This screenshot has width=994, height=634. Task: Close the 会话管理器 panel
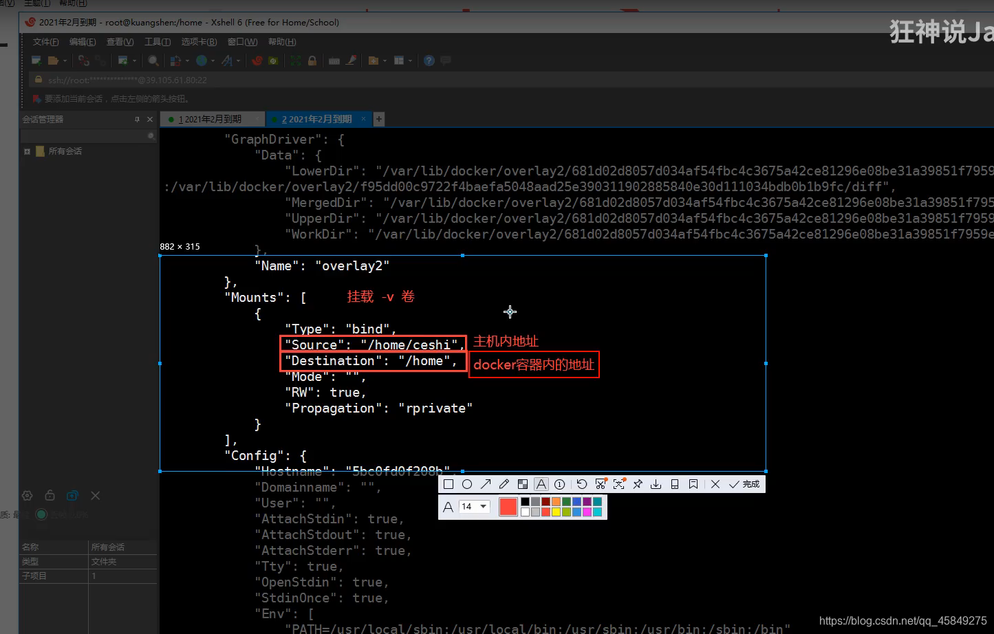(x=150, y=120)
